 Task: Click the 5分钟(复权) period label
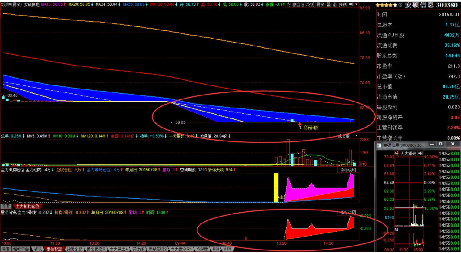pos(11,4)
